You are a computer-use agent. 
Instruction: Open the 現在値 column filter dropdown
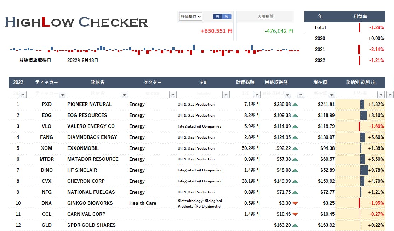331,95
